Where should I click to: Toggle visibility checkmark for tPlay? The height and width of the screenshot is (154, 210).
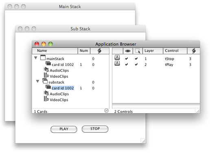click(x=127, y=64)
